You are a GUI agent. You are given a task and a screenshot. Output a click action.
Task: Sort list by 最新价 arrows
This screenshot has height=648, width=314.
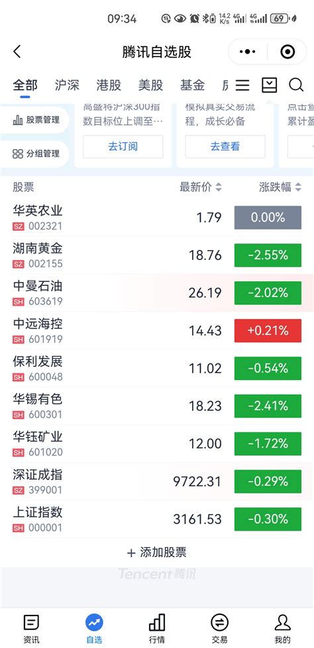coord(218,187)
